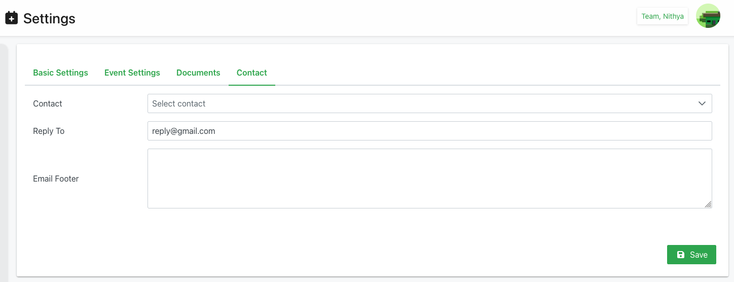Click the collapsed gray sidebar strip
The width and height of the screenshot is (734, 282).
click(4, 162)
